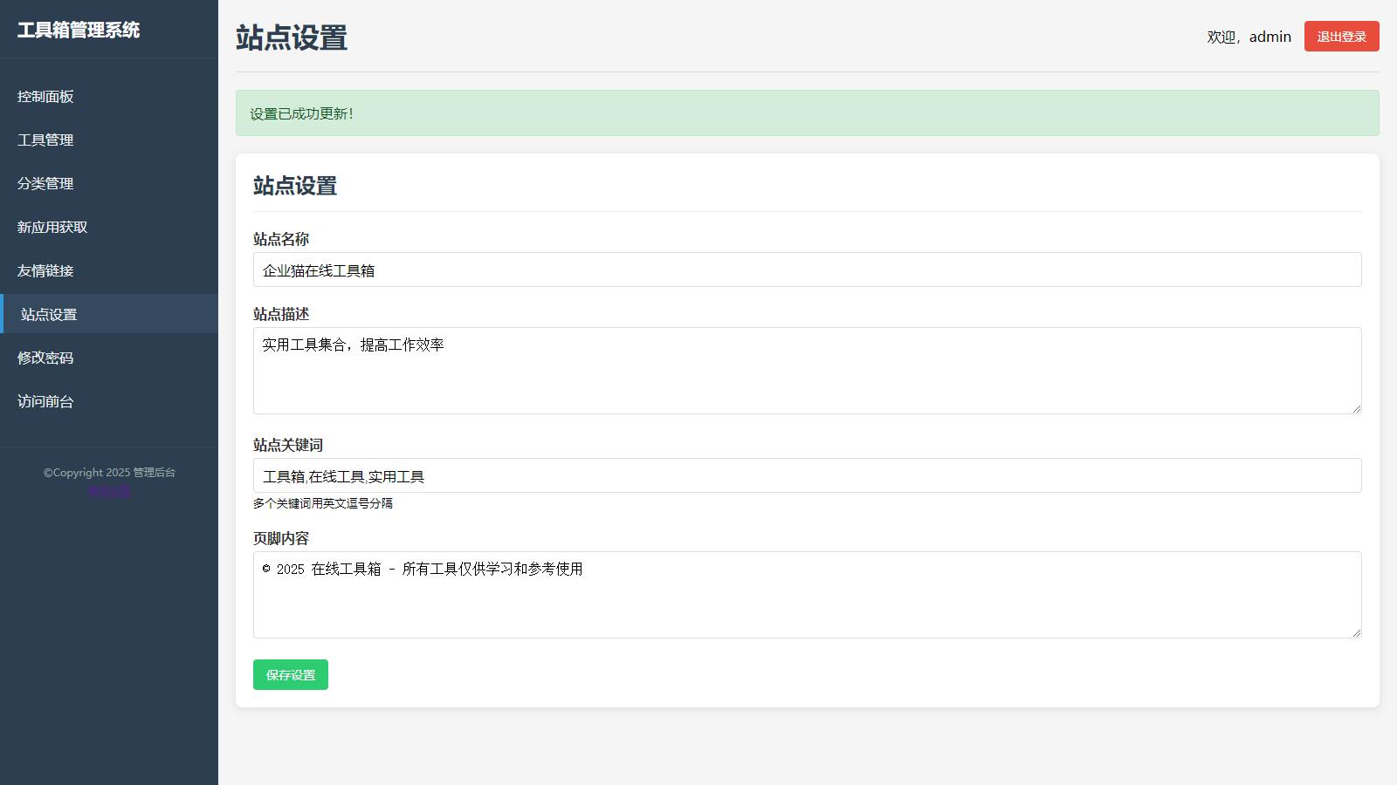Click the 退出登录 red button

1341,36
